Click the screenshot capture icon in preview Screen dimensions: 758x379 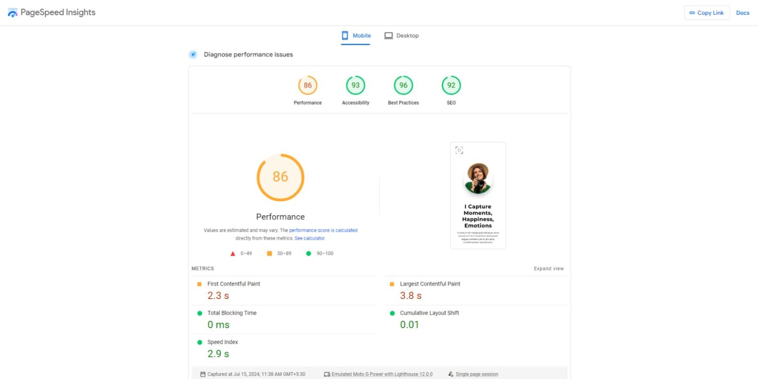(x=459, y=150)
